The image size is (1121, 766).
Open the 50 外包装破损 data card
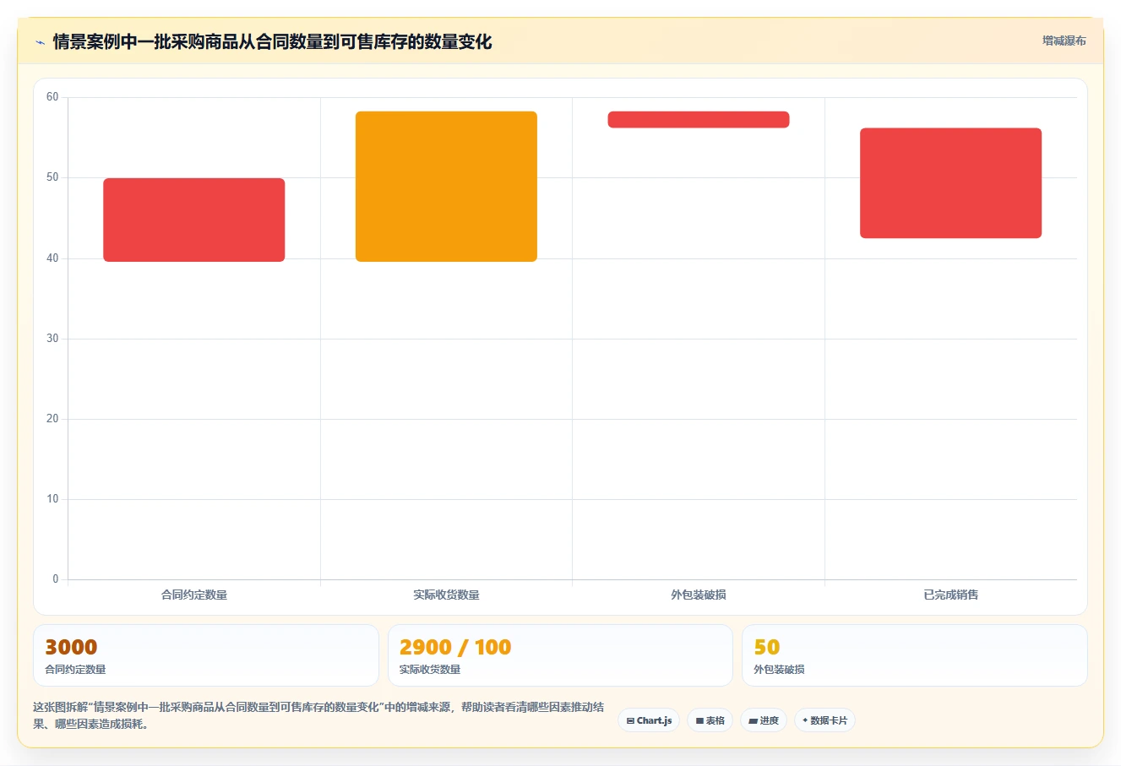coord(914,655)
